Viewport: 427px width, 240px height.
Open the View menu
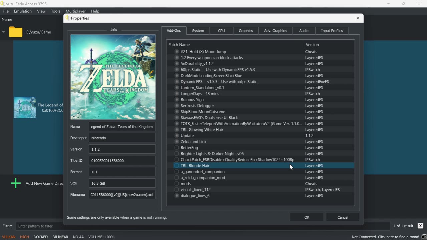pyautogui.click(x=41, y=11)
